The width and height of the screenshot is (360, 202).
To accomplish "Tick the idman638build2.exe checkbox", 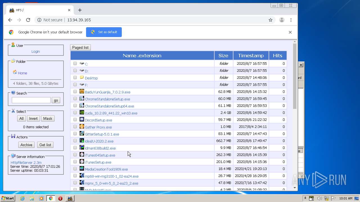I will pos(75,148).
